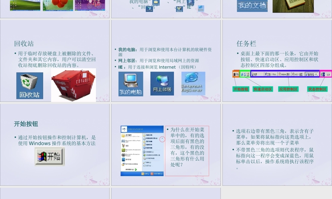Click the green hill desktop wallpaper thumbnail
332x199 pixels.
[25, 5]
